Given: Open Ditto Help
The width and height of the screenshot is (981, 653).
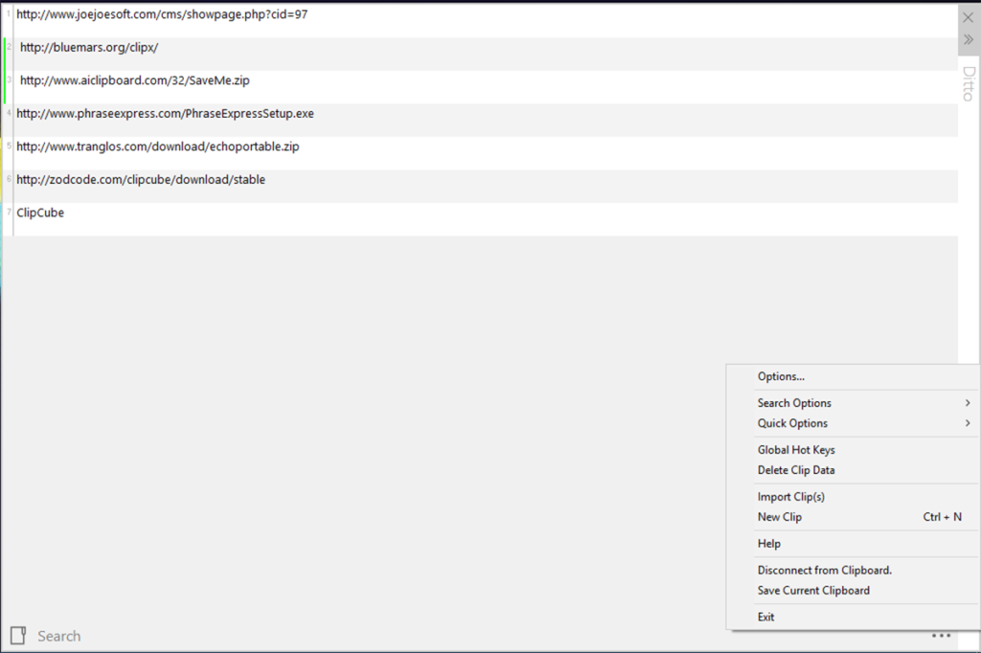Looking at the screenshot, I should (x=768, y=543).
